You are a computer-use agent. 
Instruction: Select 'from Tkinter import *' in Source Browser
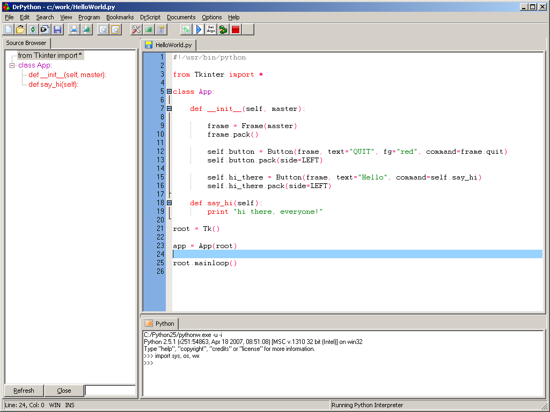[50, 55]
